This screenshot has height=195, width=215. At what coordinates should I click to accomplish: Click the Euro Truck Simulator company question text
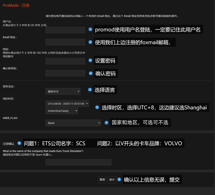point(43,151)
